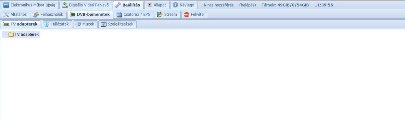Image resolution: width=405 pixels, height=120 pixels.
Task: Switch to the Muxok subtab
Action: point(85,24)
